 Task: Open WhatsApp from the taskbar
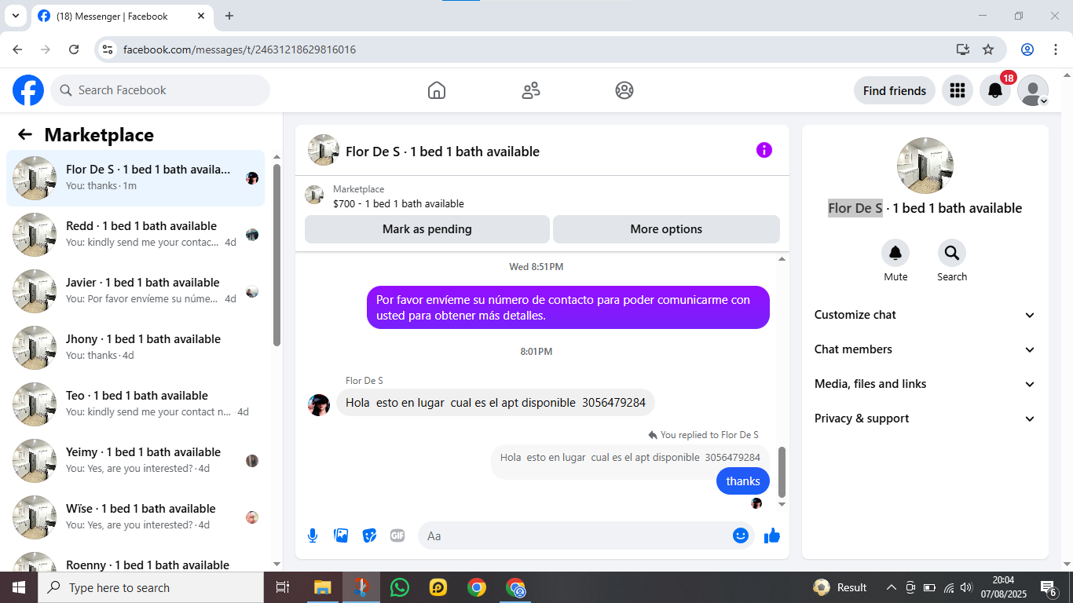400,587
